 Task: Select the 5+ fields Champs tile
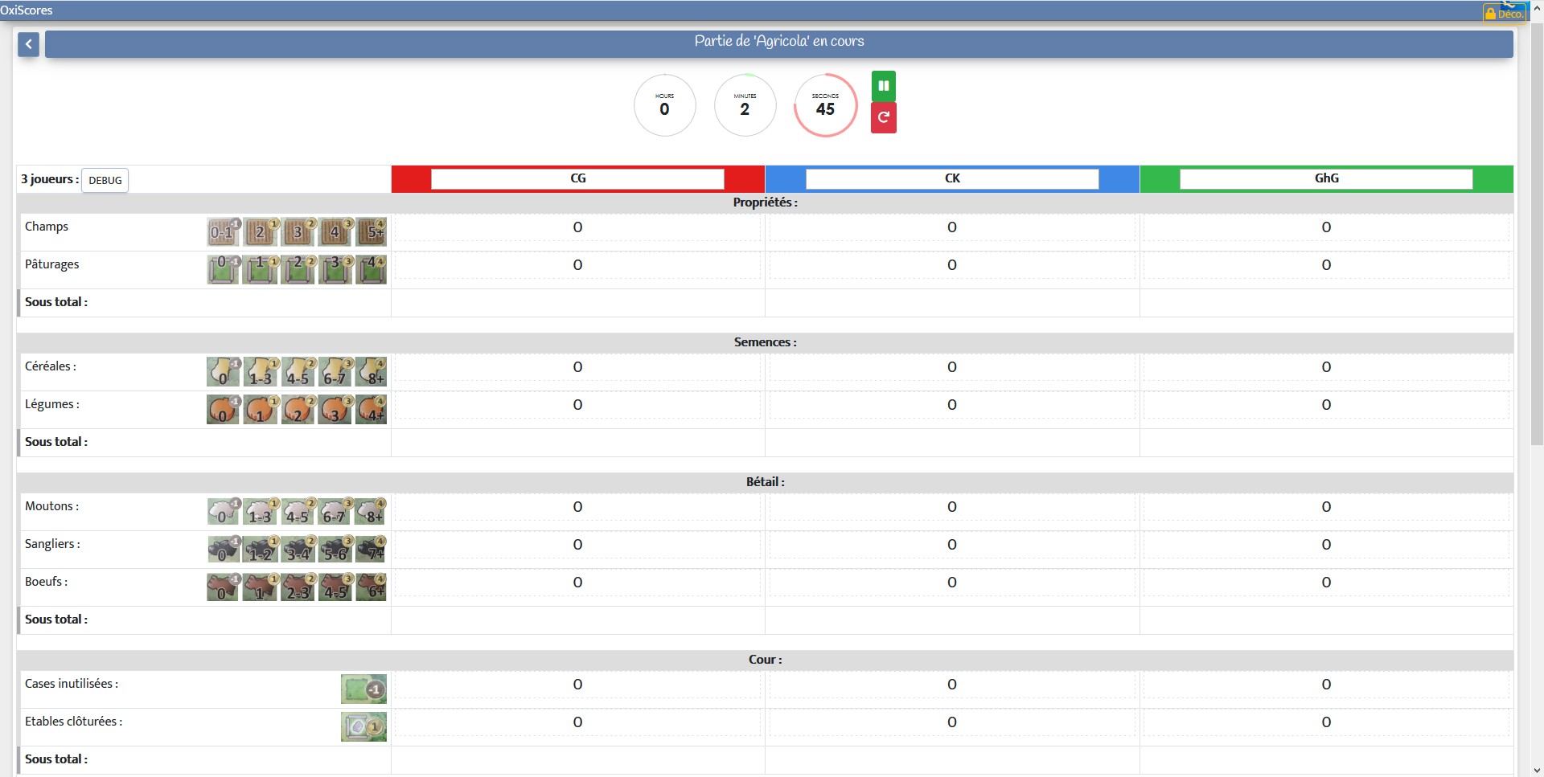click(372, 232)
